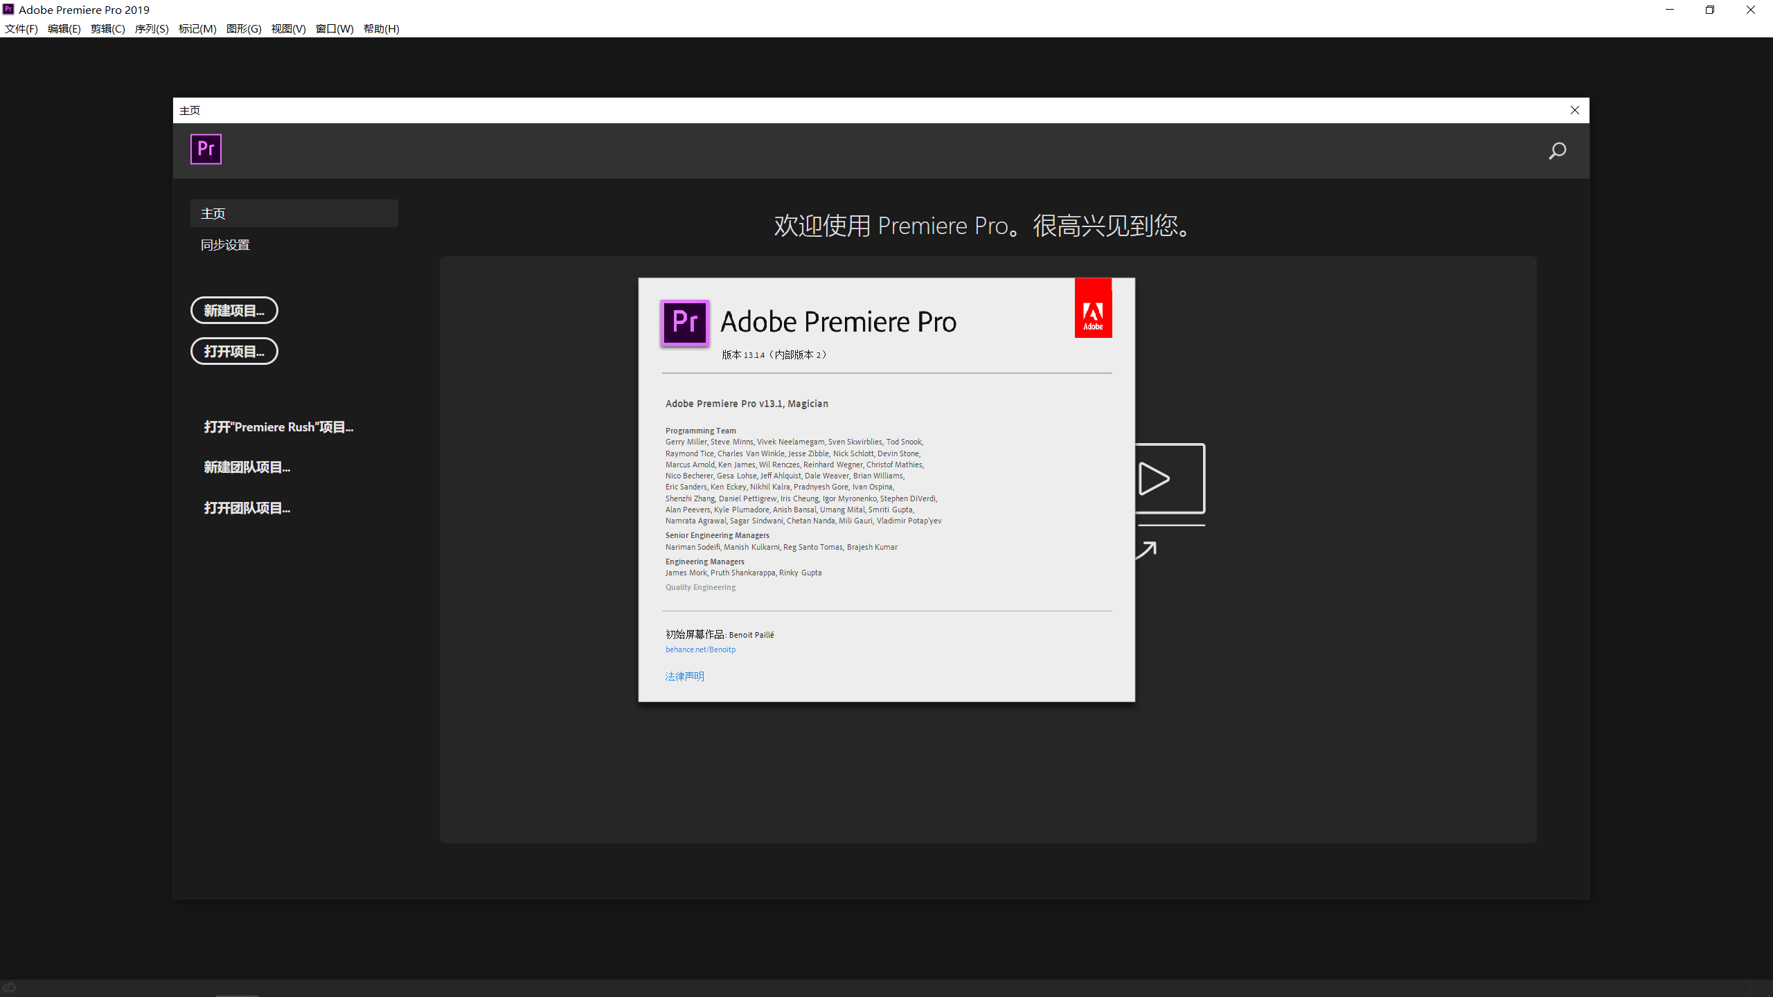Select the 主页 sidebar tab

pyautogui.click(x=294, y=213)
